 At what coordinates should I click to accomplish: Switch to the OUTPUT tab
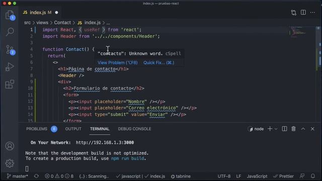(x=73, y=129)
